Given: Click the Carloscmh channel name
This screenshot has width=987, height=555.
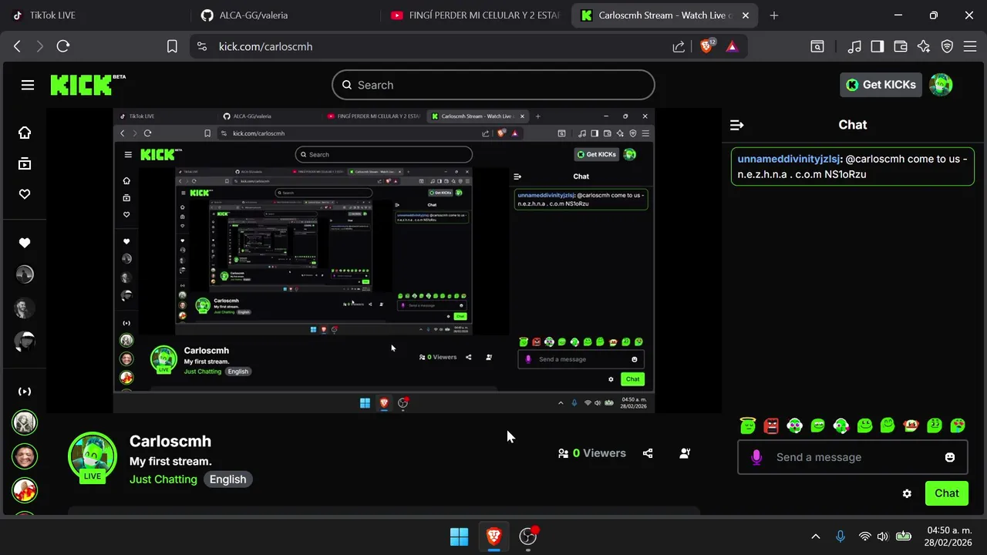Looking at the screenshot, I should [170, 441].
